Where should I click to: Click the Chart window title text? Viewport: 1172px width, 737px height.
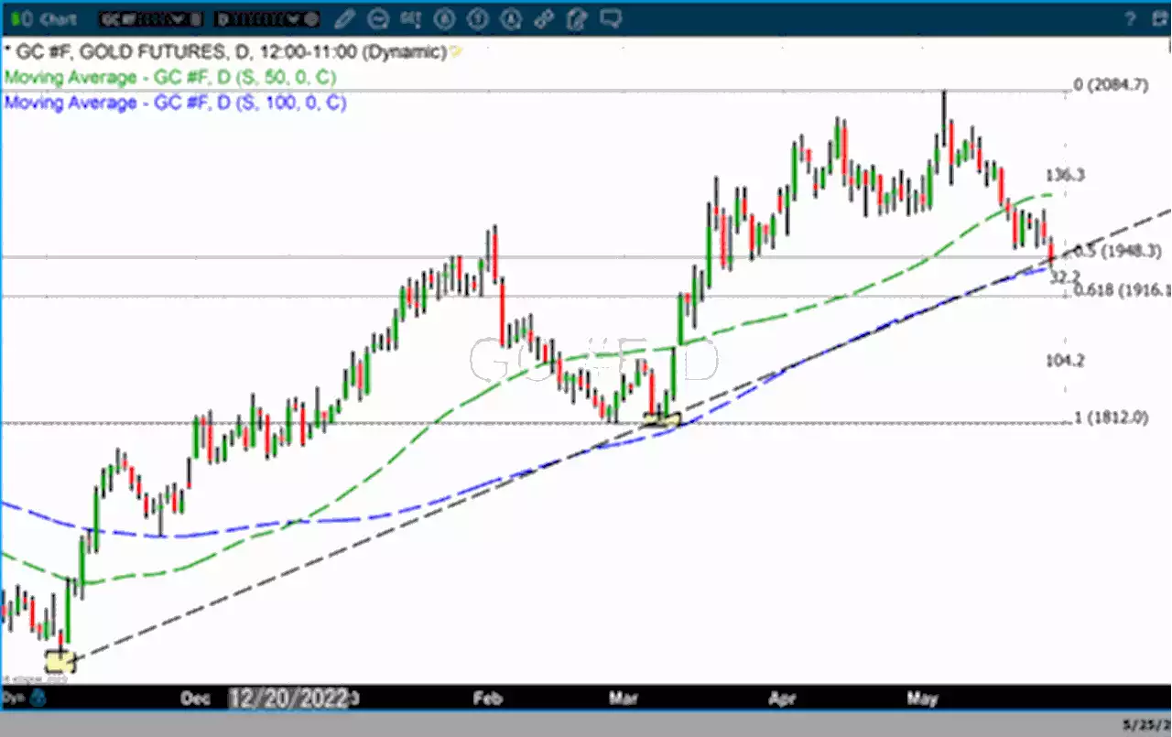tap(58, 18)
